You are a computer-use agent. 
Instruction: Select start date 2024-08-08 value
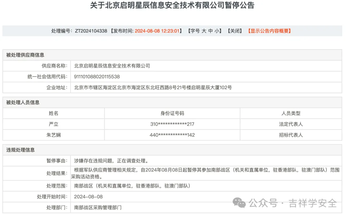pos(88,197)
